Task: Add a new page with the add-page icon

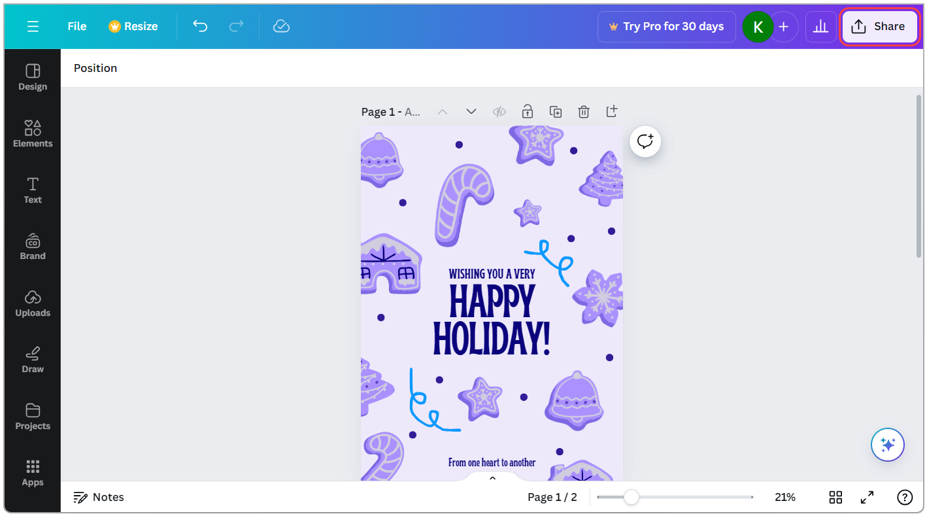Action: 611,111
